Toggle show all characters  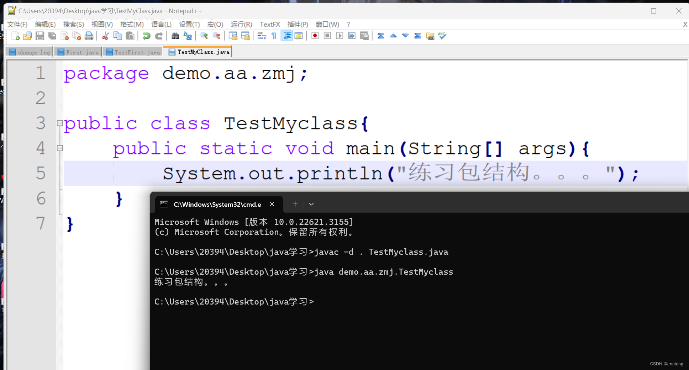click(274, 36)
